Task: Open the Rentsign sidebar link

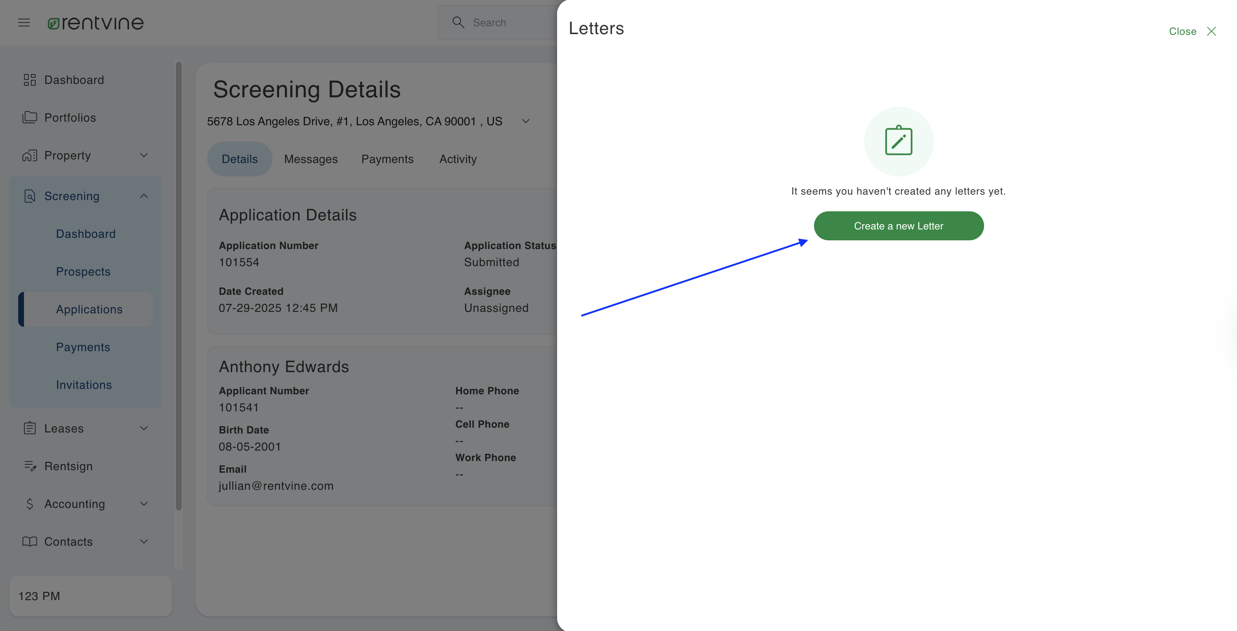Action: pos(68,466)
